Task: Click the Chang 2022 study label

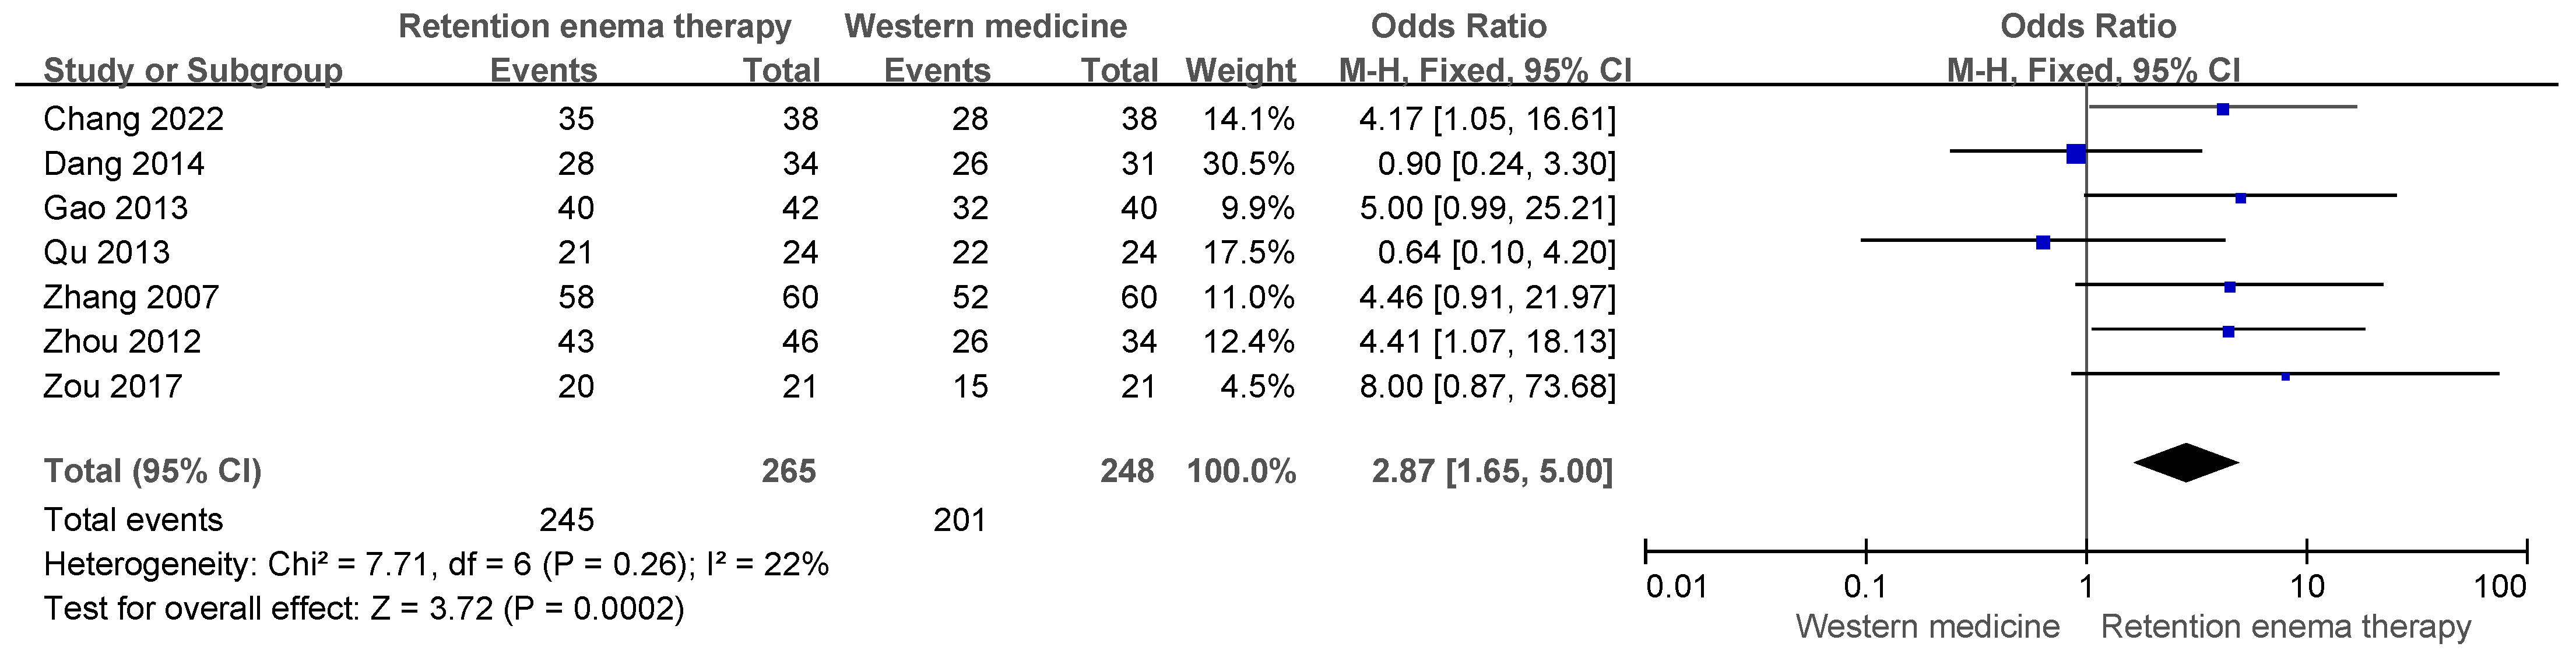Action: (133, 119)
